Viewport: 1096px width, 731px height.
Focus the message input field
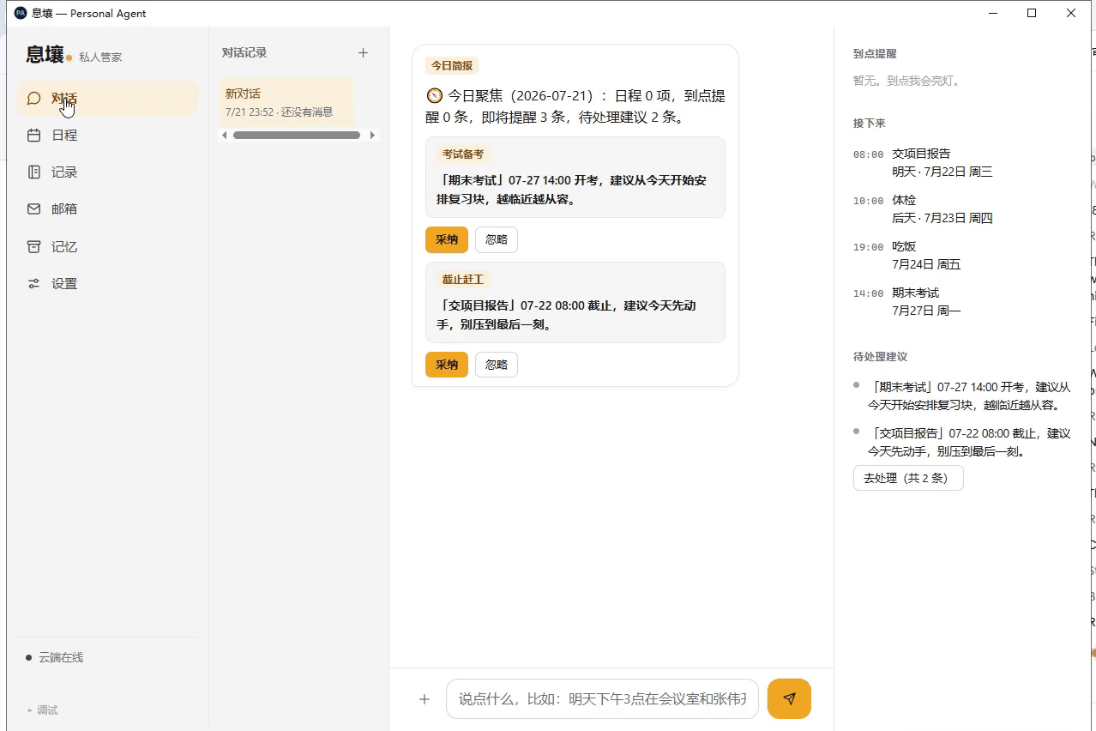pos(602,699)
